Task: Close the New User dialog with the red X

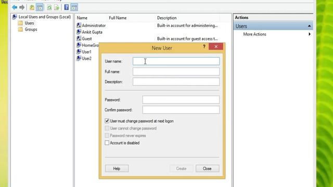Action: [216, 46]
